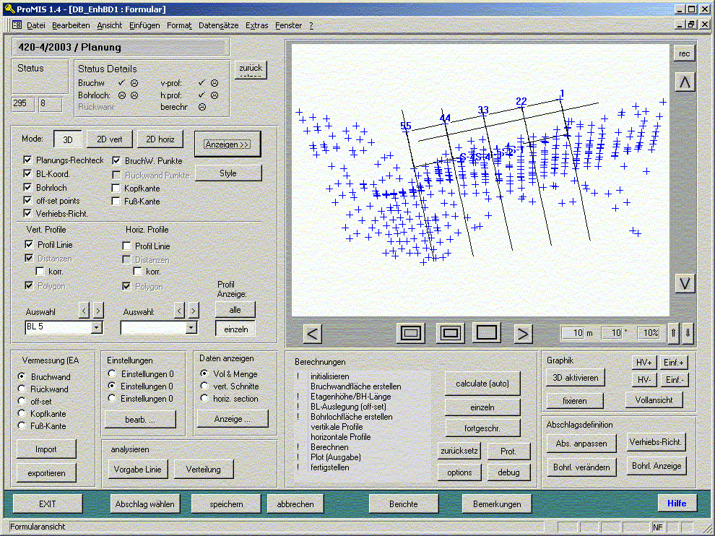Click the single-outline rectangle view button
The width and height of the screenshot is (715, 536).
tap(487, 332)
